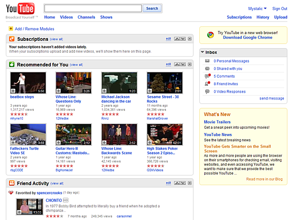
Task: Open YouTube News link
Action: tap(218, 134)
